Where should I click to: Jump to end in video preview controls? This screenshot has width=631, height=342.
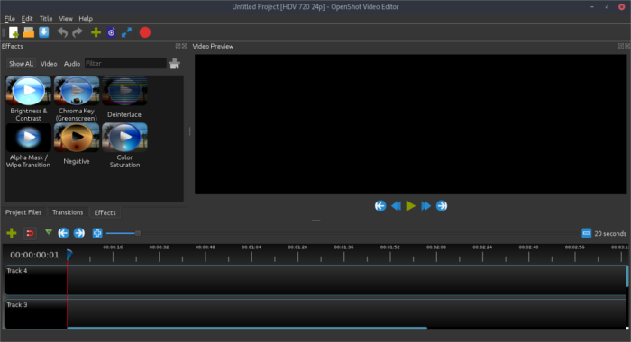[442, 206]
